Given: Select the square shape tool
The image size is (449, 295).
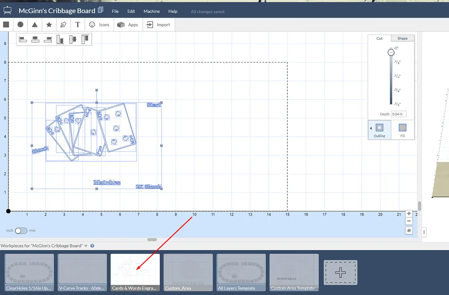Looking at the screenshot, I should [x=6, y=25].
